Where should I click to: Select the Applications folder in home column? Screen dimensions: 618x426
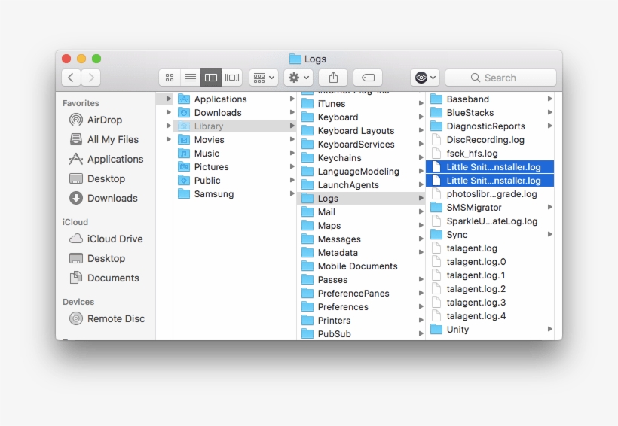pos(235,99)
